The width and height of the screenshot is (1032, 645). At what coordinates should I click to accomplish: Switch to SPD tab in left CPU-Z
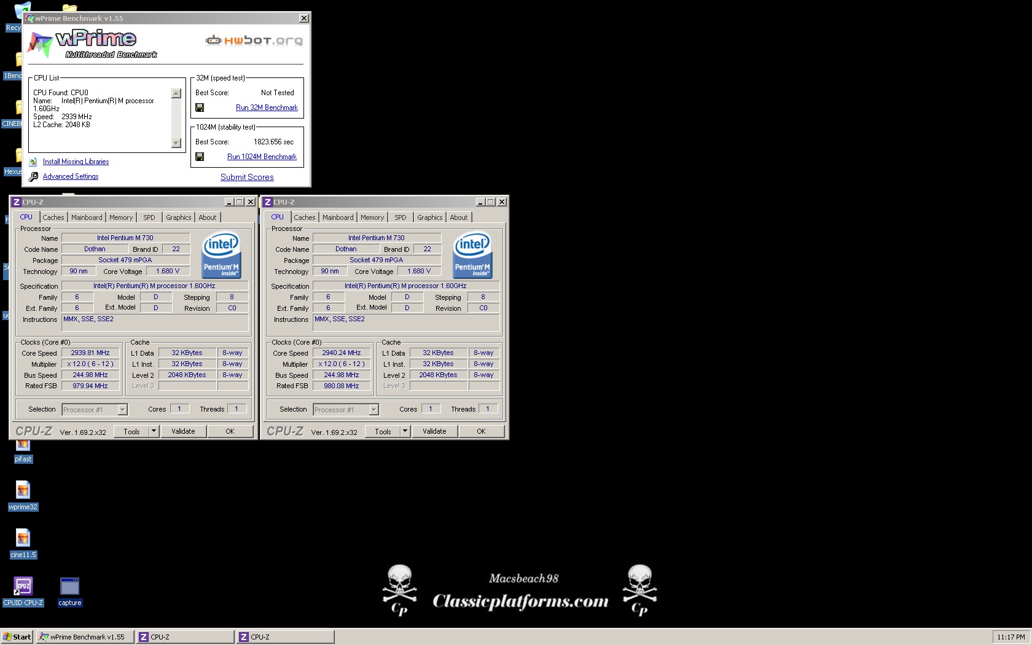click(x=149, y=217)
